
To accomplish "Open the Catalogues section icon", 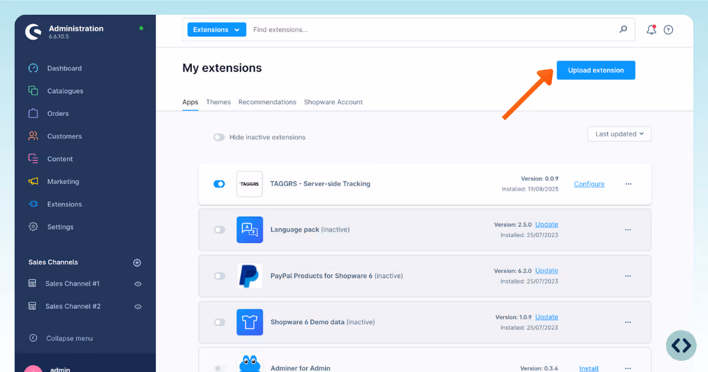I will pos(33,91).
